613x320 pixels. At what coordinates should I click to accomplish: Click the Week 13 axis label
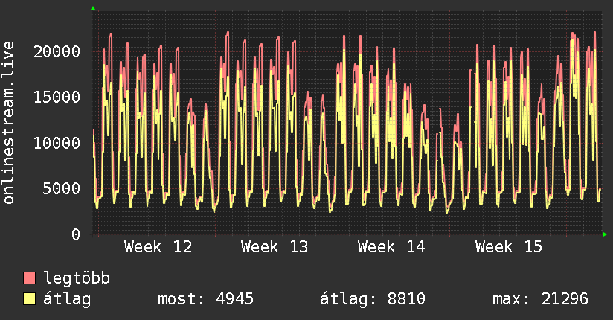(275, 247)
